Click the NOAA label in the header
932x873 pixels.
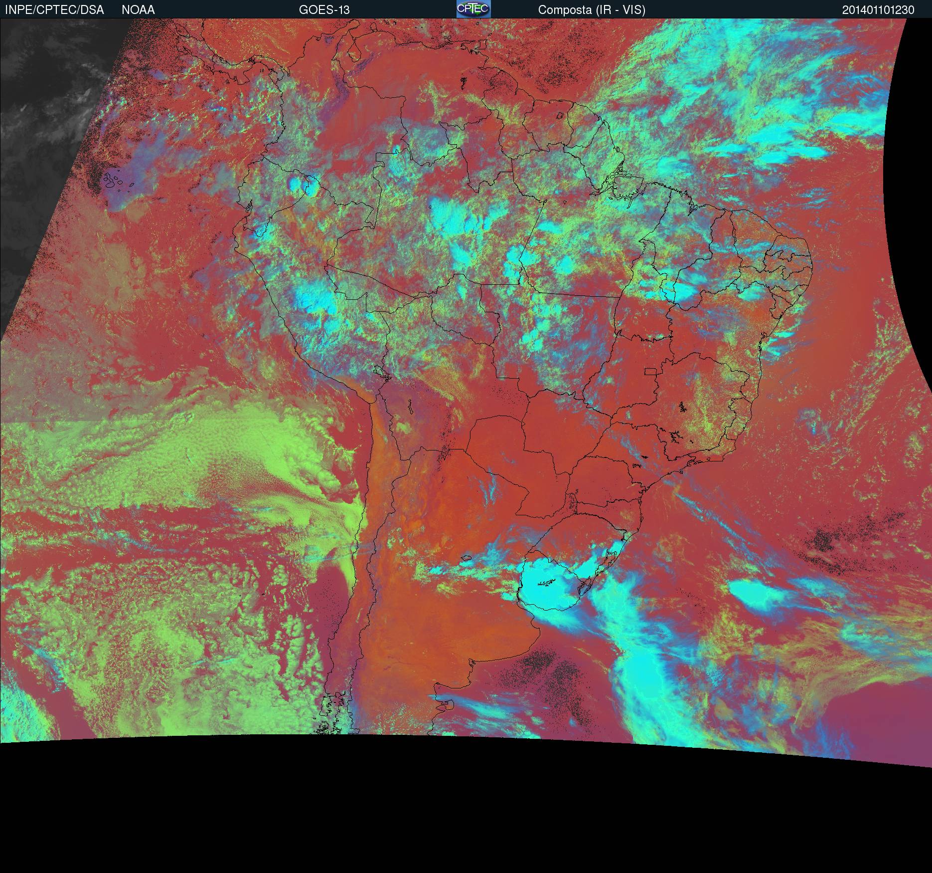coord(138,10)
